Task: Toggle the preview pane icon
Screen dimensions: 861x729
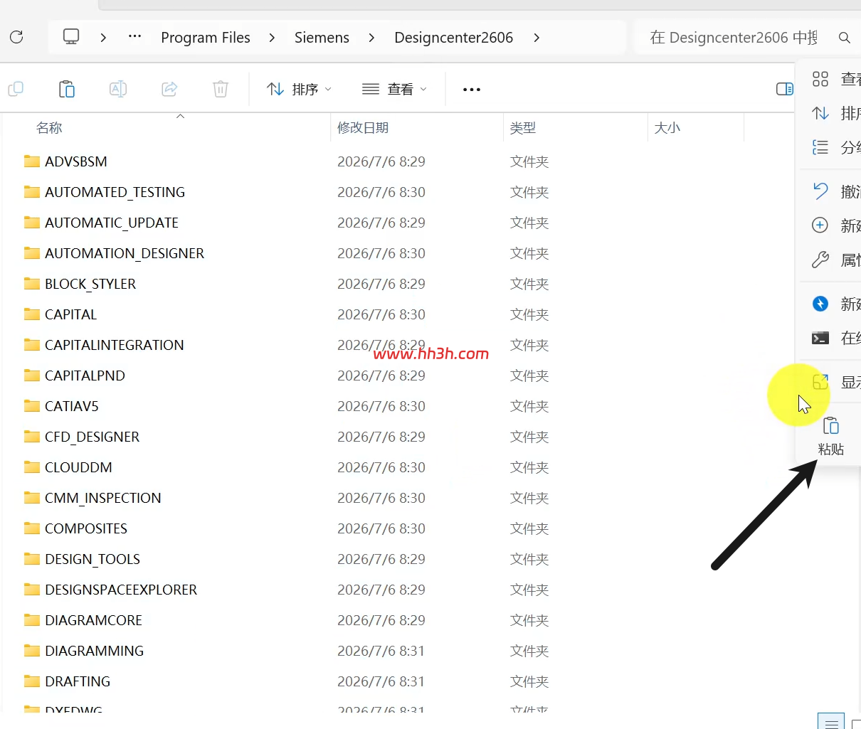Action: tap(784, 89)
